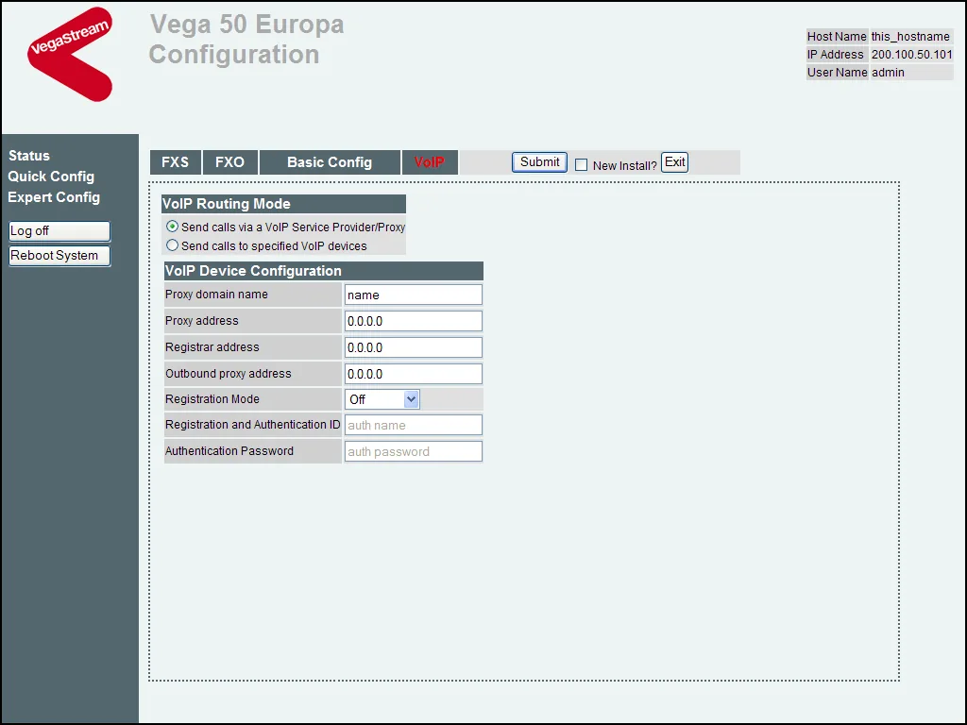
Task: Open the FXS tab
Action: pos(175,162)
